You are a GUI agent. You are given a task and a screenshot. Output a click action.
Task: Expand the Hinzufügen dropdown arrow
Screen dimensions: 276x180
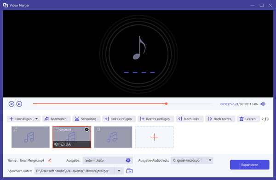pos(37,119)
